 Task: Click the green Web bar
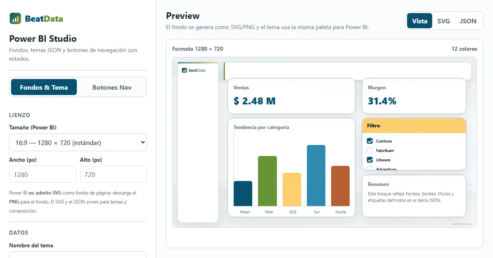tap(267, 181)
